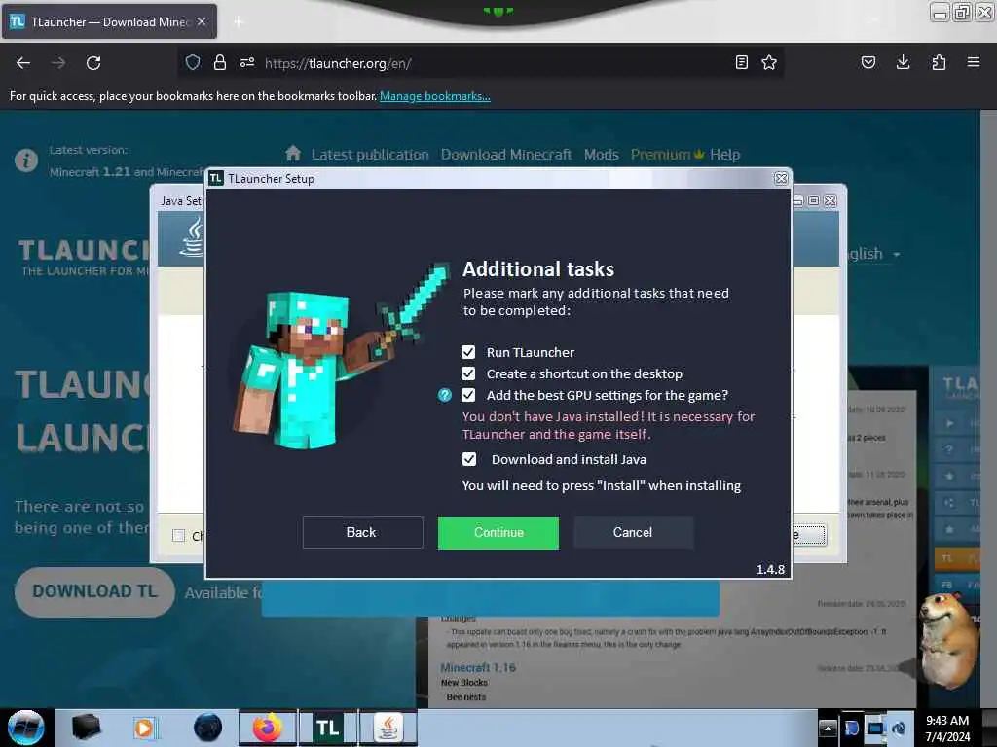Click the Minecraft 1.16 heading link
This screenshot has height=747, width=997.
478,667
